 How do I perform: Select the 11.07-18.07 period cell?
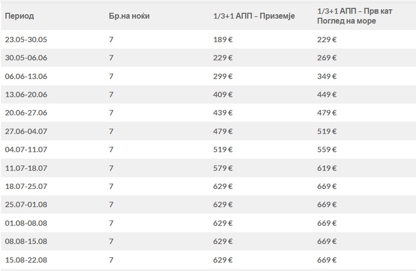[26, 168]
